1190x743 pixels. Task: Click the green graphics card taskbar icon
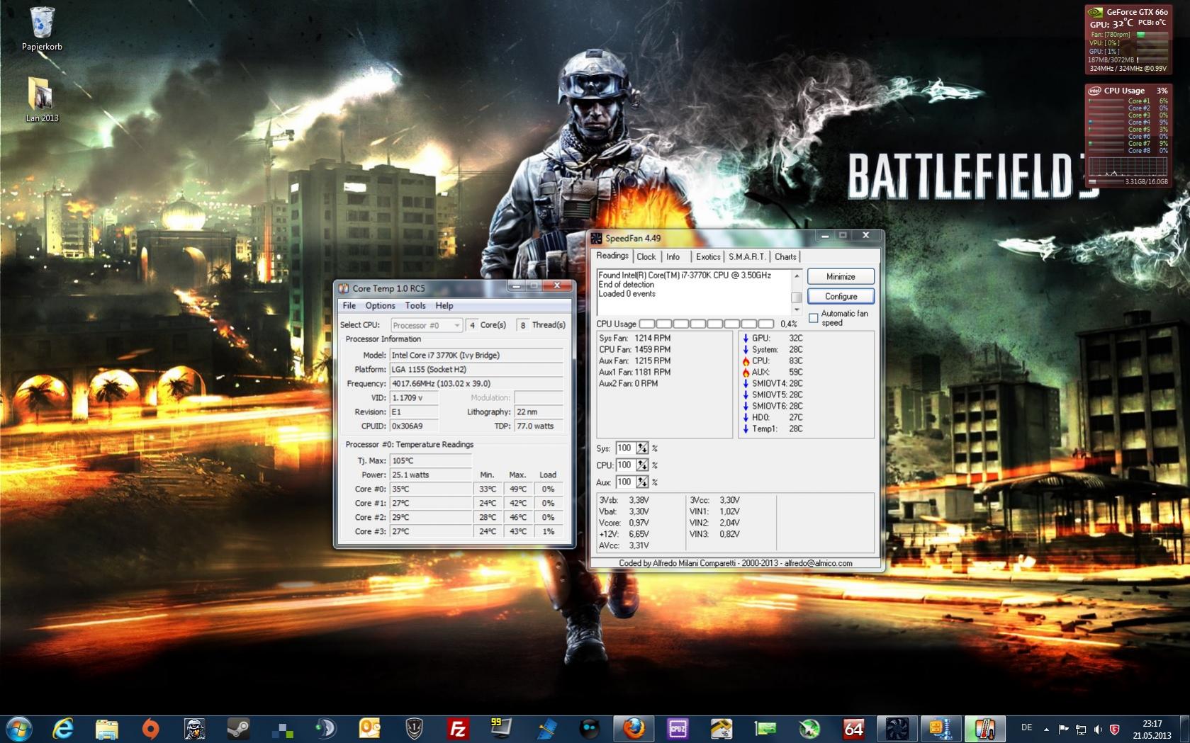coord(765,728)
